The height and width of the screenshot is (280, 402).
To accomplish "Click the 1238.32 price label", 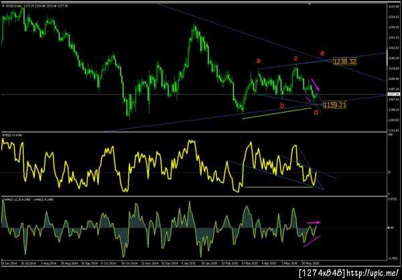I will (345, 61).
